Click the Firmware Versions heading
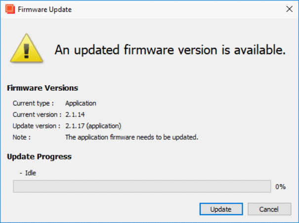 click(43, 88)
